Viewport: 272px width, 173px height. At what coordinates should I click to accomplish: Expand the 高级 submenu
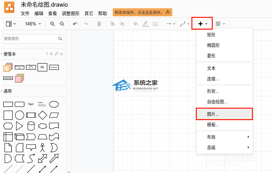pyautogui.click(x=225, y=148)
